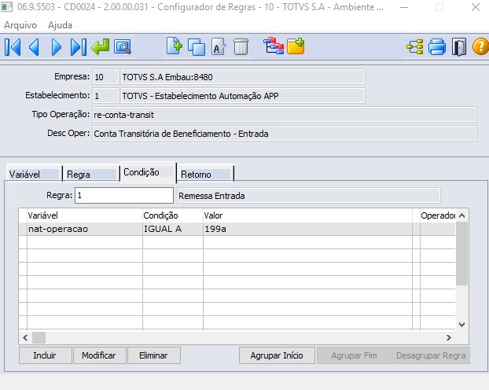The width and height of the screenshot is (489, 390).
Task: Open help question mark icon
Action: pyautogui.click(x=480, y=47)
